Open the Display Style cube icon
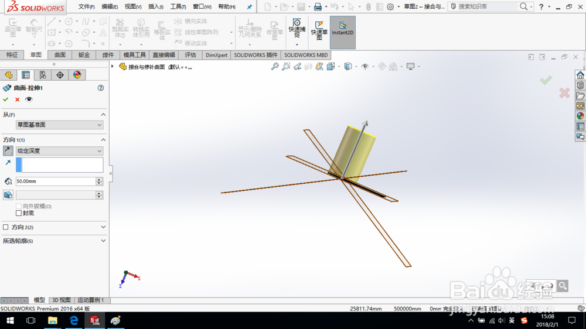 [348, 67]
